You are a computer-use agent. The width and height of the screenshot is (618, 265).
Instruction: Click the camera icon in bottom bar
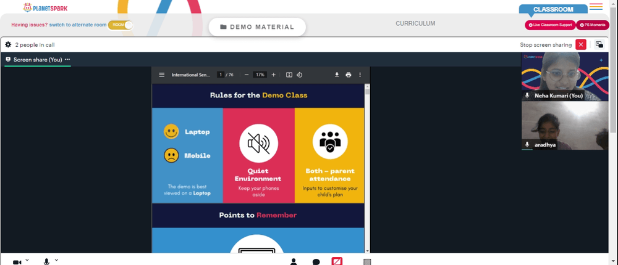click(17, 262)
